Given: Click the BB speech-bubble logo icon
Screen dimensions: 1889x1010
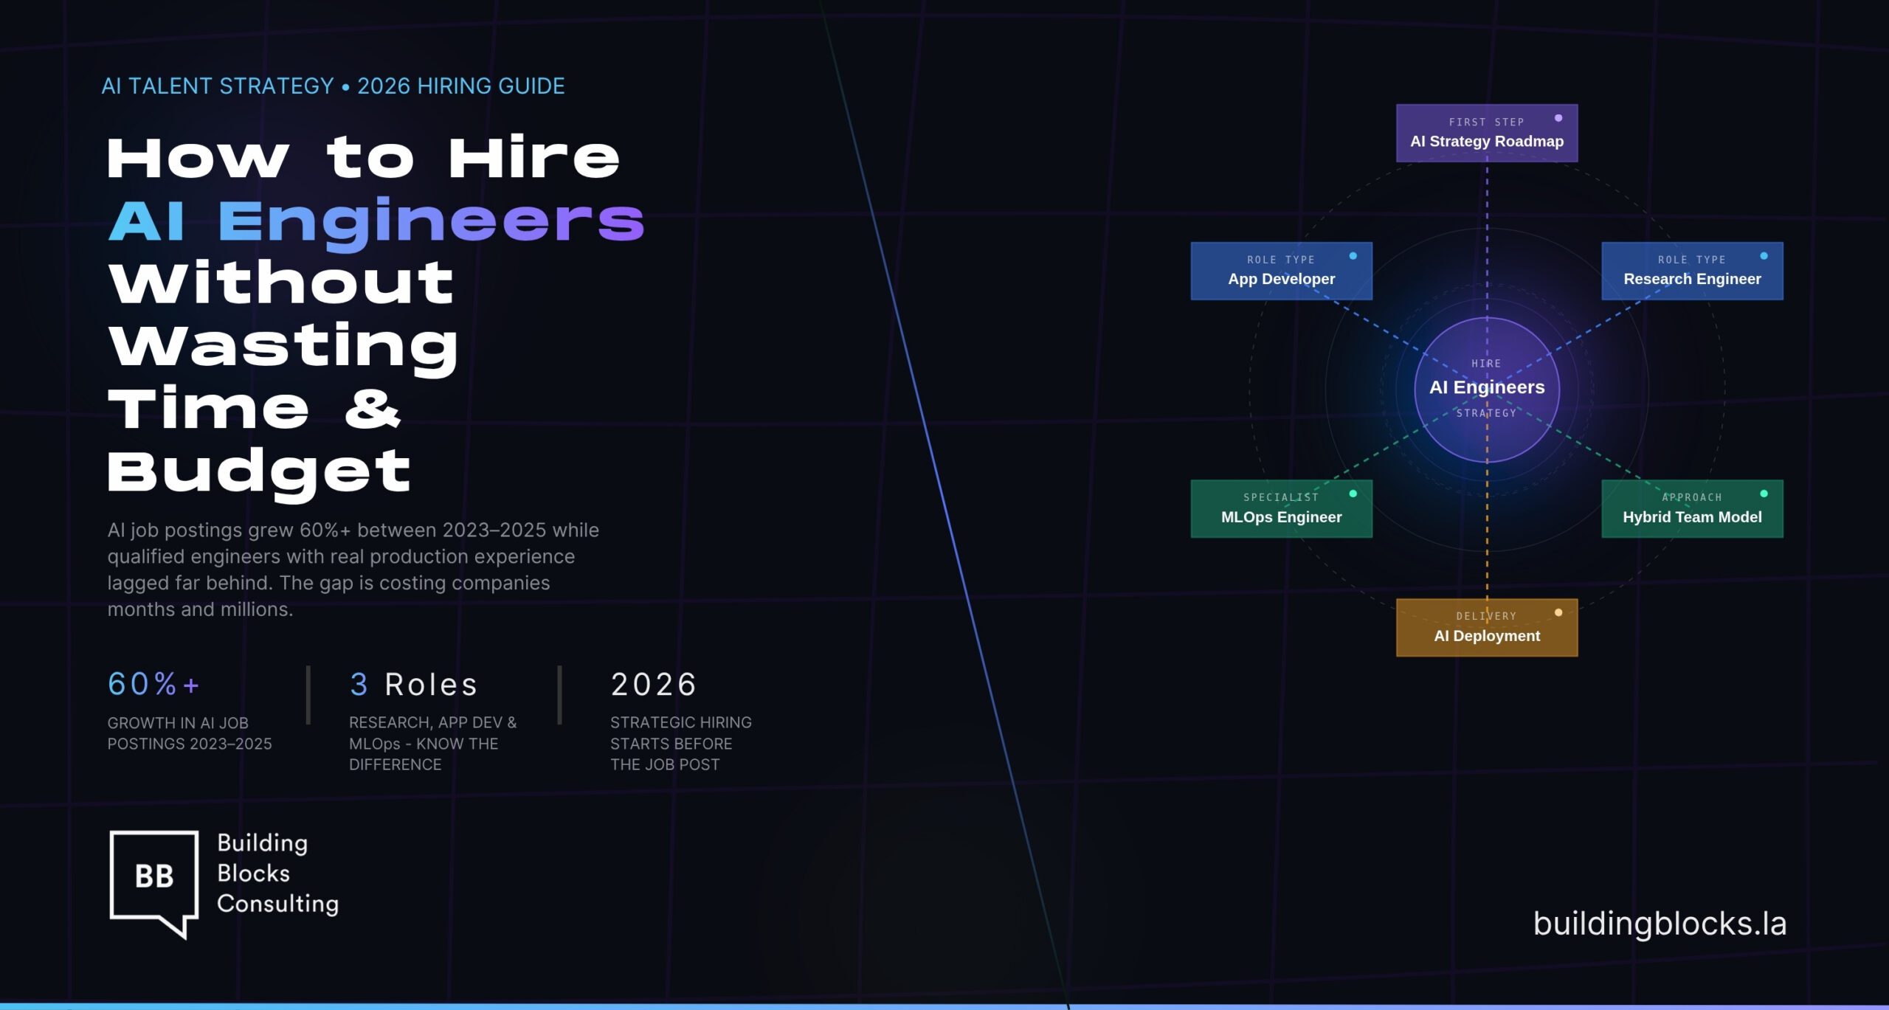Looking at the screenshot, I should click(154, 884).
